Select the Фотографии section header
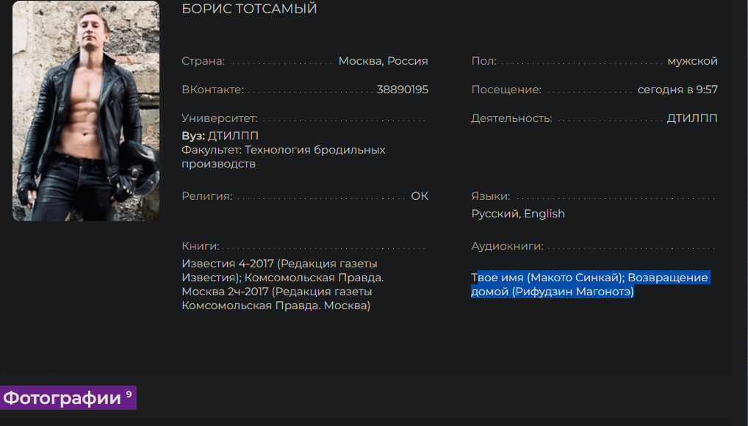The width and height of the screenshot is (748, 426). tap(68, 398)
